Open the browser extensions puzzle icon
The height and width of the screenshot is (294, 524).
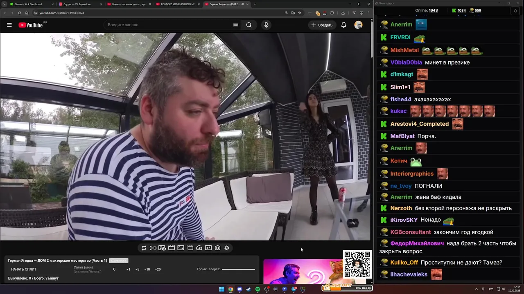(x=332, y=13)
